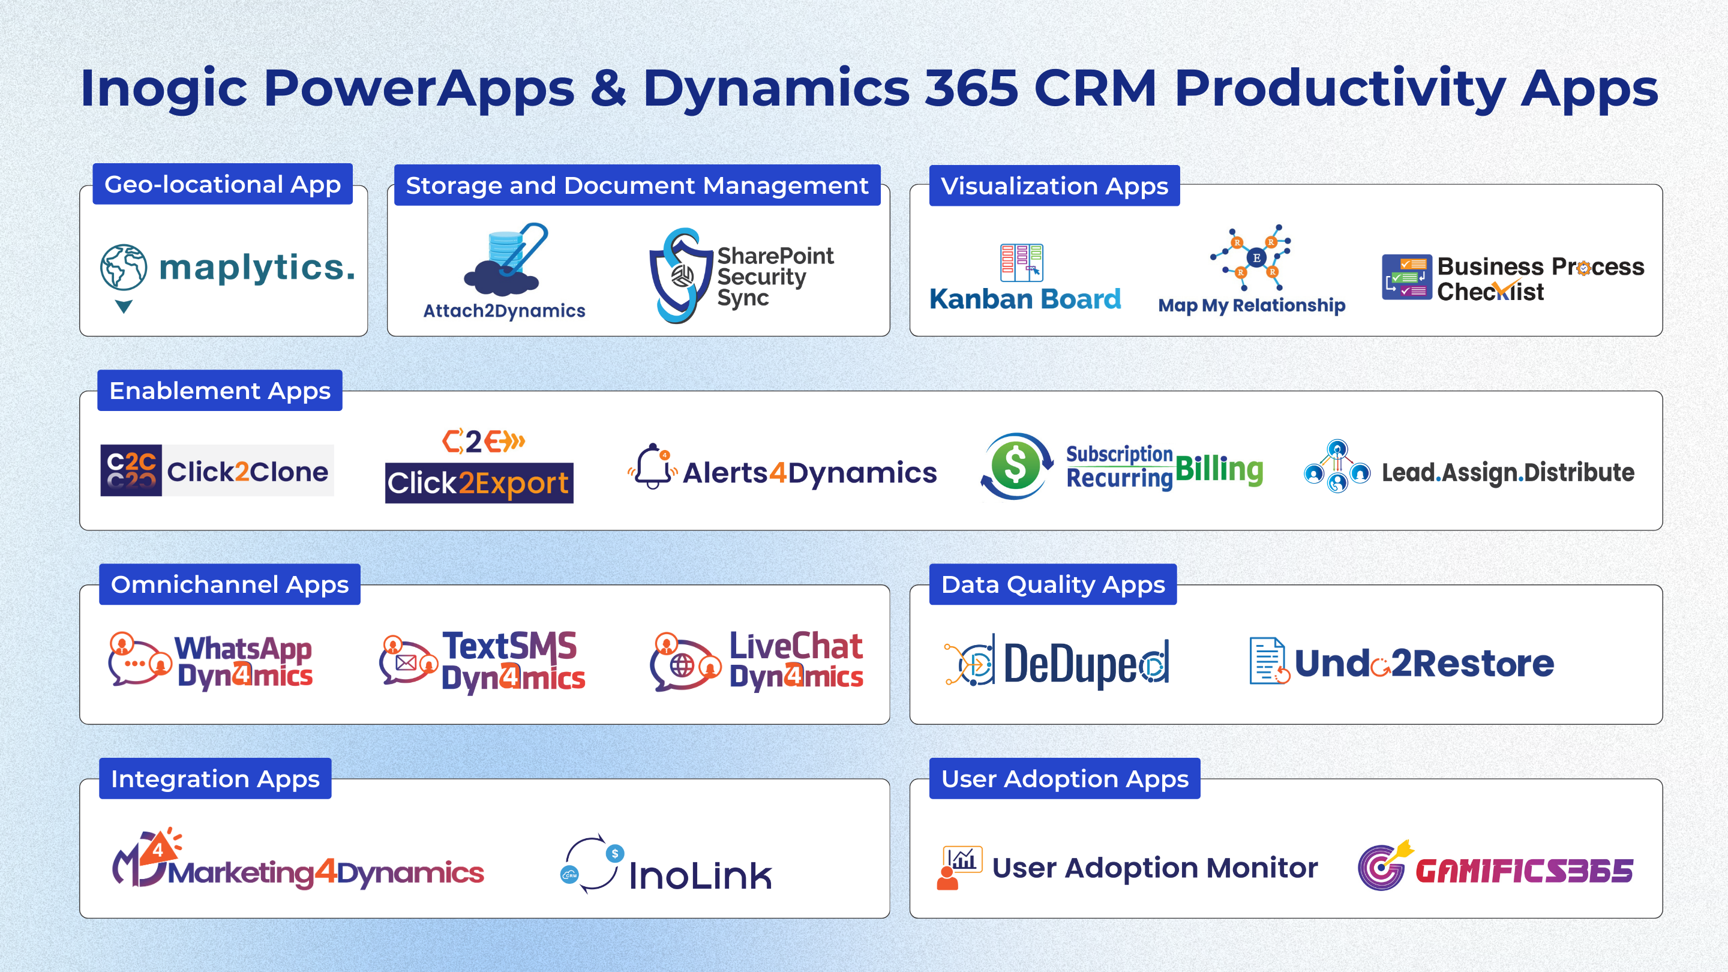Click the Inogic PowerApps & Dynamics 365 heading
1728x972 pixels.
tap(869, 89)
